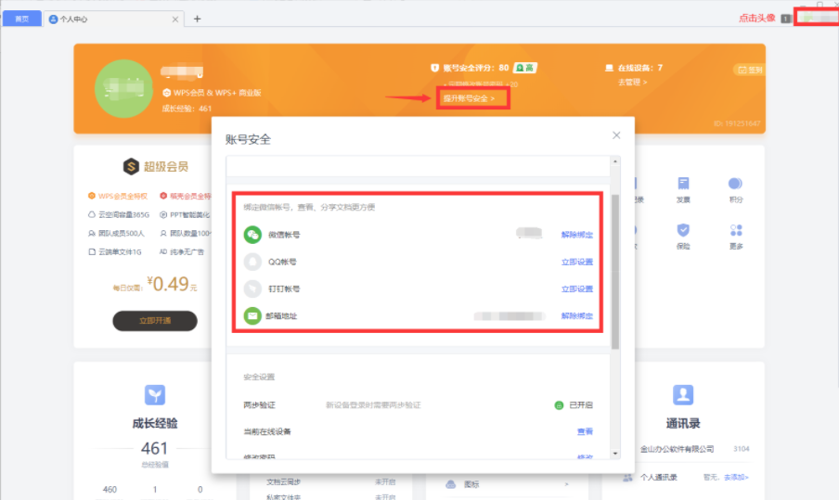Click the 金山办公软件有限公司 contact row

[x=694, y=449]
